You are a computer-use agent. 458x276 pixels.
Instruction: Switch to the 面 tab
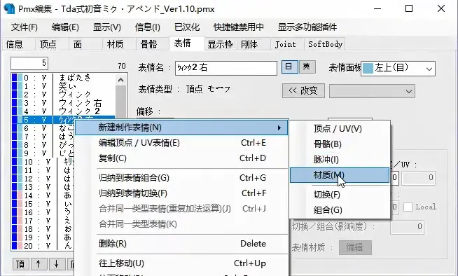click(85, 44)
